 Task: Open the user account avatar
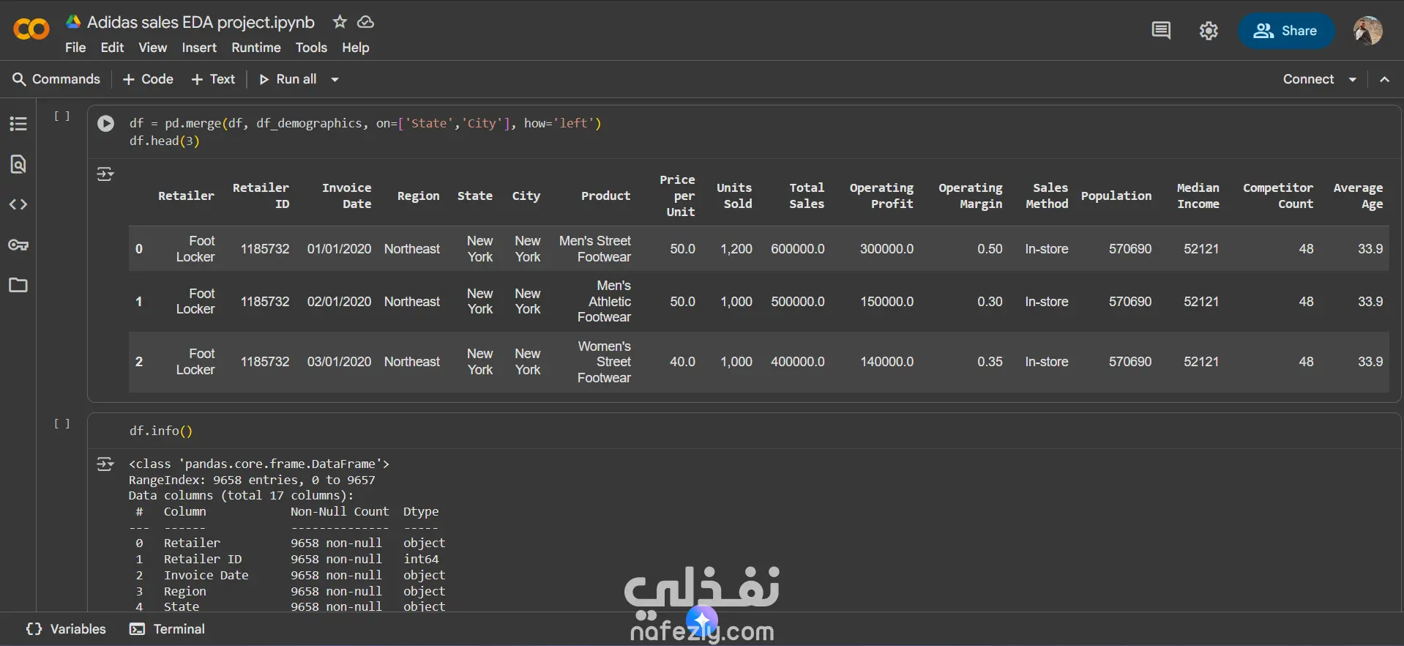click(x=1367, y=31)
